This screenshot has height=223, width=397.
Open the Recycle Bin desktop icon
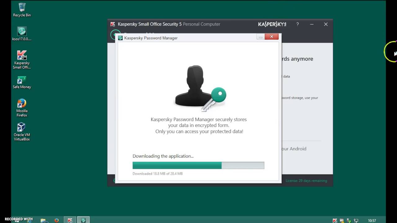(22, 10)
